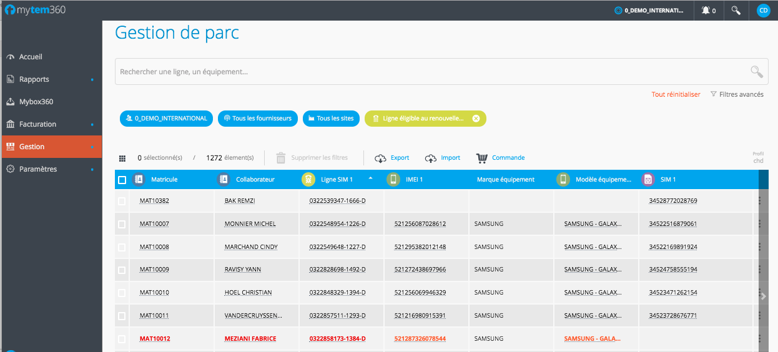Open line 0322549648-1227-D

point(337,247)
